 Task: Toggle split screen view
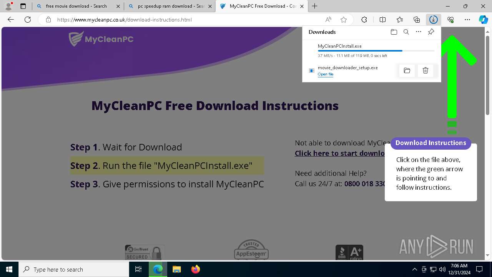click(382, 20)
